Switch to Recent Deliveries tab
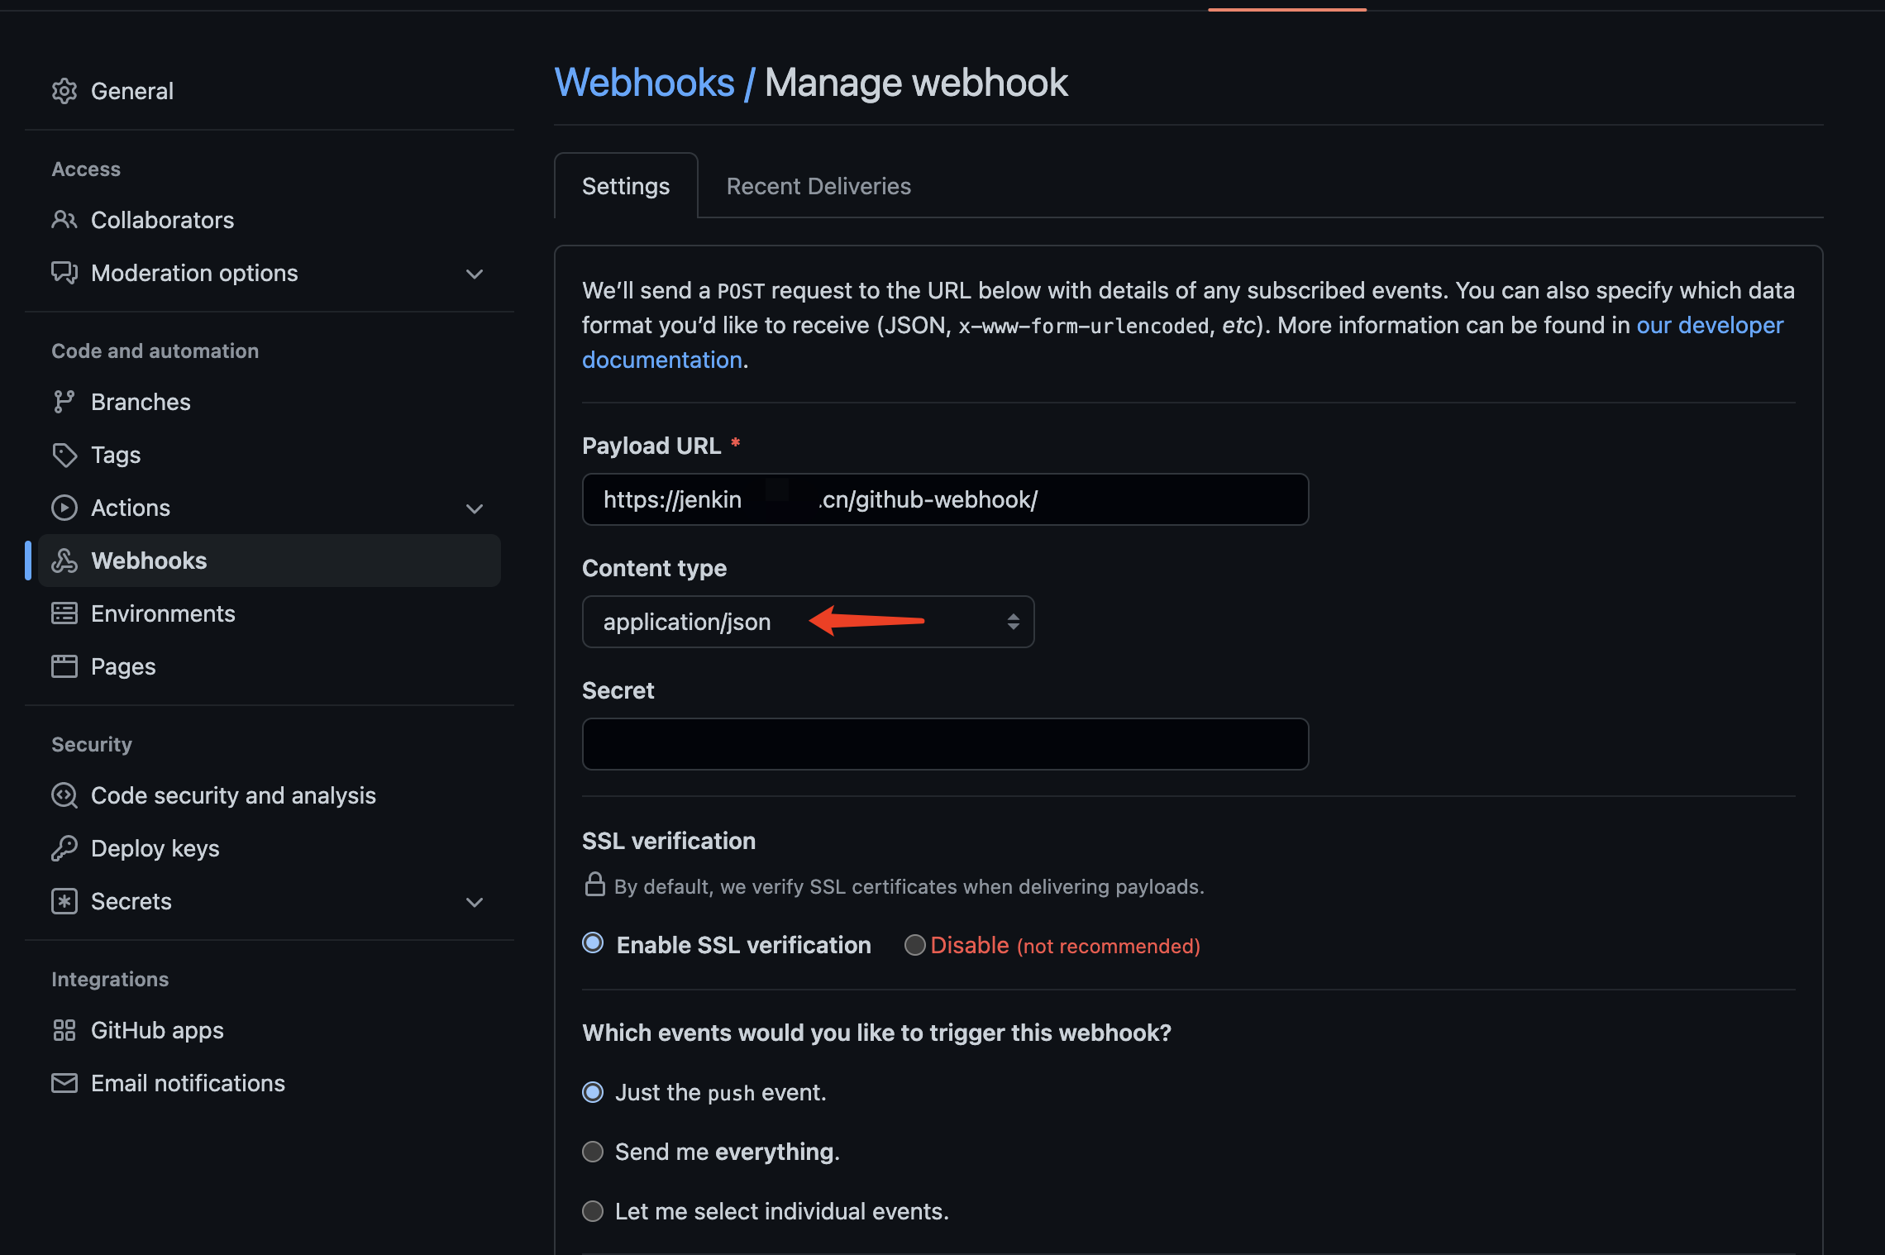The image size is (1885, 1255). 818,186
